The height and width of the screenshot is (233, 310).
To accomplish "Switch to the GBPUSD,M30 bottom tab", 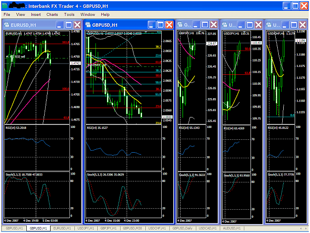I will pyautogui.click(x=132, y=228).
